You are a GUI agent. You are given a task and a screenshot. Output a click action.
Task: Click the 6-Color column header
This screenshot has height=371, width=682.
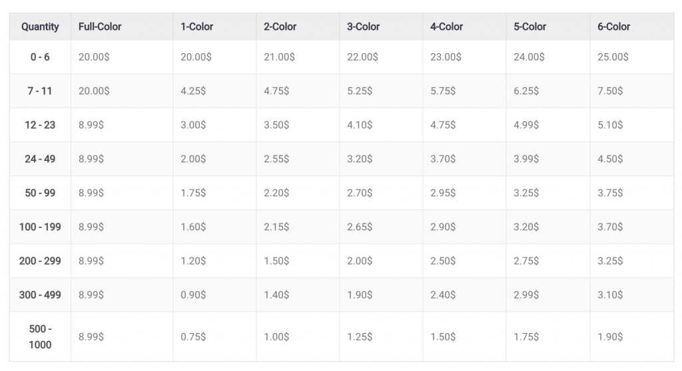point(613,27)
